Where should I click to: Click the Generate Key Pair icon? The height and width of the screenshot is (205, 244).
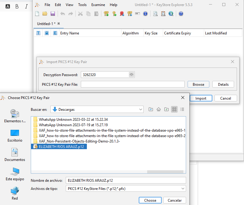point(106,14)
